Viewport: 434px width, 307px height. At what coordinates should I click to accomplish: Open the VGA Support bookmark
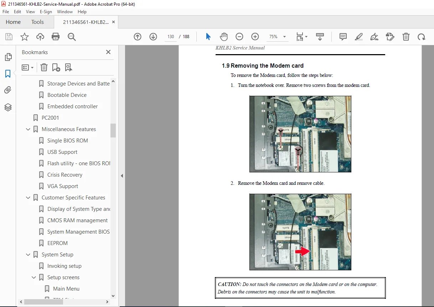click(x=63, y=186)
